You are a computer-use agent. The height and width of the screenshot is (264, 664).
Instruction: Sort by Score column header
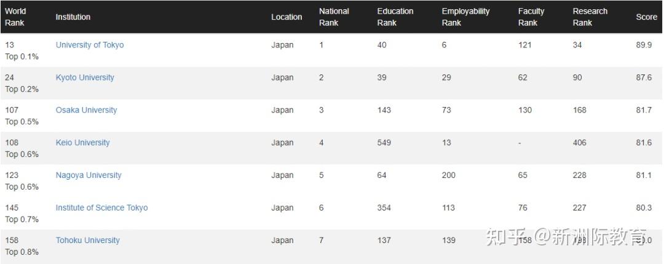point(646,17)
